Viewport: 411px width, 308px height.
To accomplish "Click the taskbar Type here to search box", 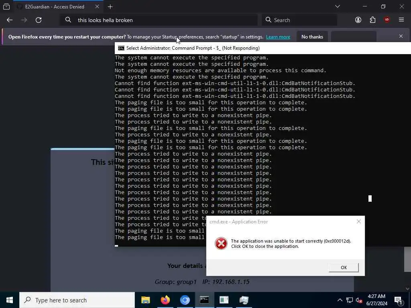I will point(77,300).
